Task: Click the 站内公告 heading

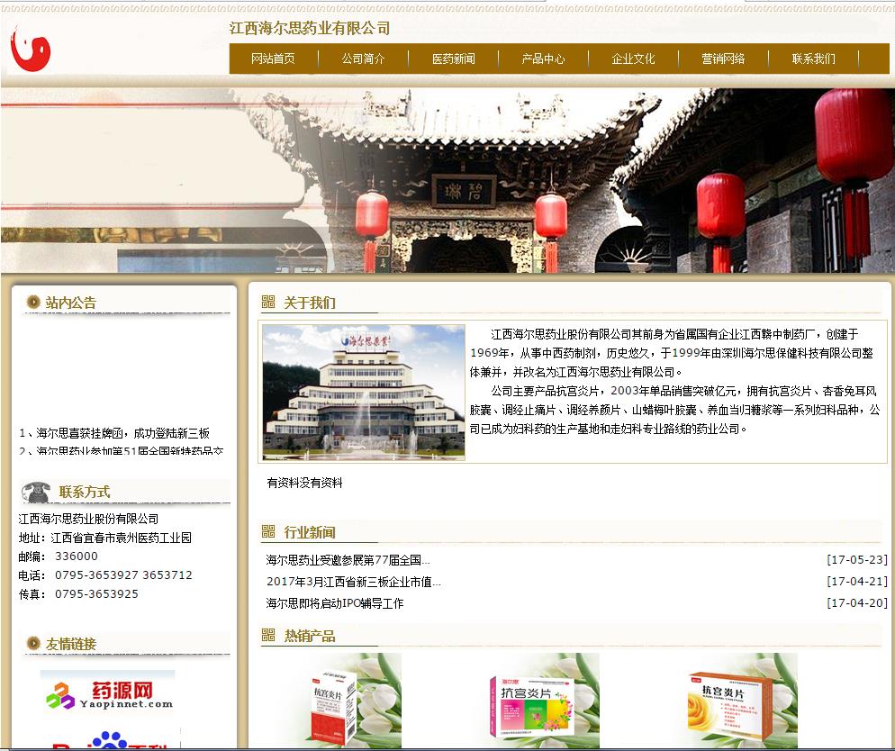Action: pyautogui.click(x=71, y=303)
